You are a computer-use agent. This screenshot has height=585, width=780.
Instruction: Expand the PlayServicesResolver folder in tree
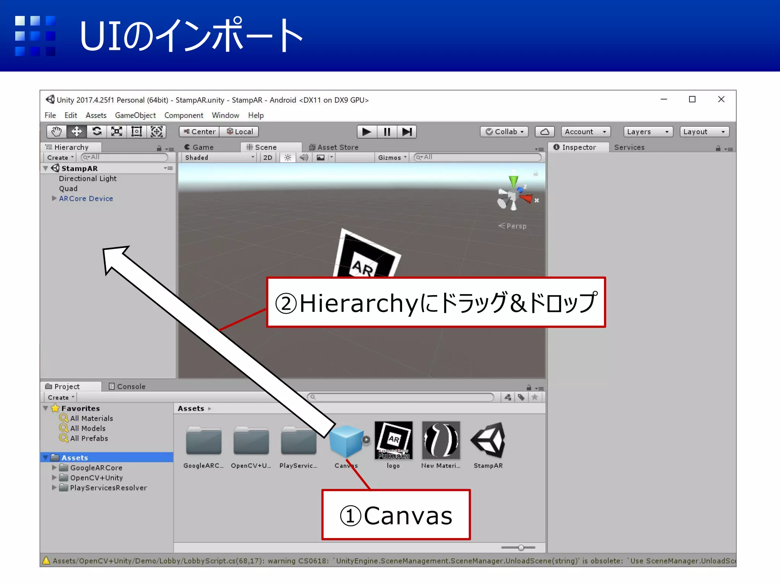tap(54, 487)
